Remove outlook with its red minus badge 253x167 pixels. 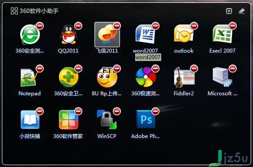pos(194,26)
